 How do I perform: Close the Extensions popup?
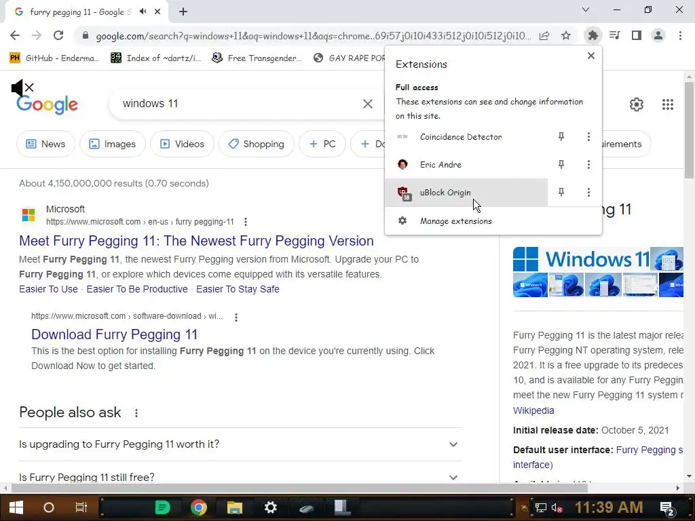tap(591, 56)
